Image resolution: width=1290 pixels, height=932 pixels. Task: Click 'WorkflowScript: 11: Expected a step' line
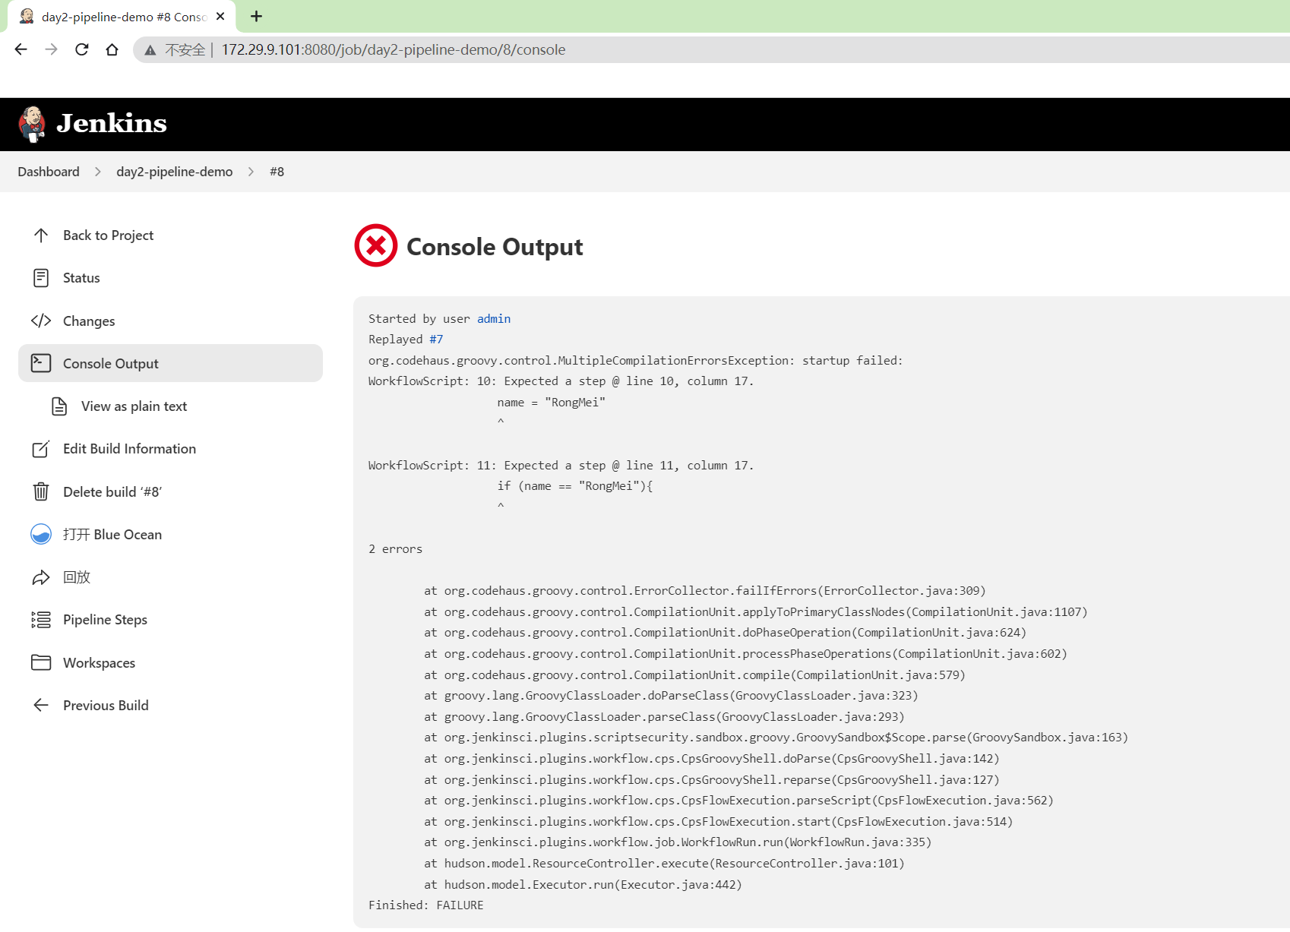pyautogui.click(x=561, y=466)
